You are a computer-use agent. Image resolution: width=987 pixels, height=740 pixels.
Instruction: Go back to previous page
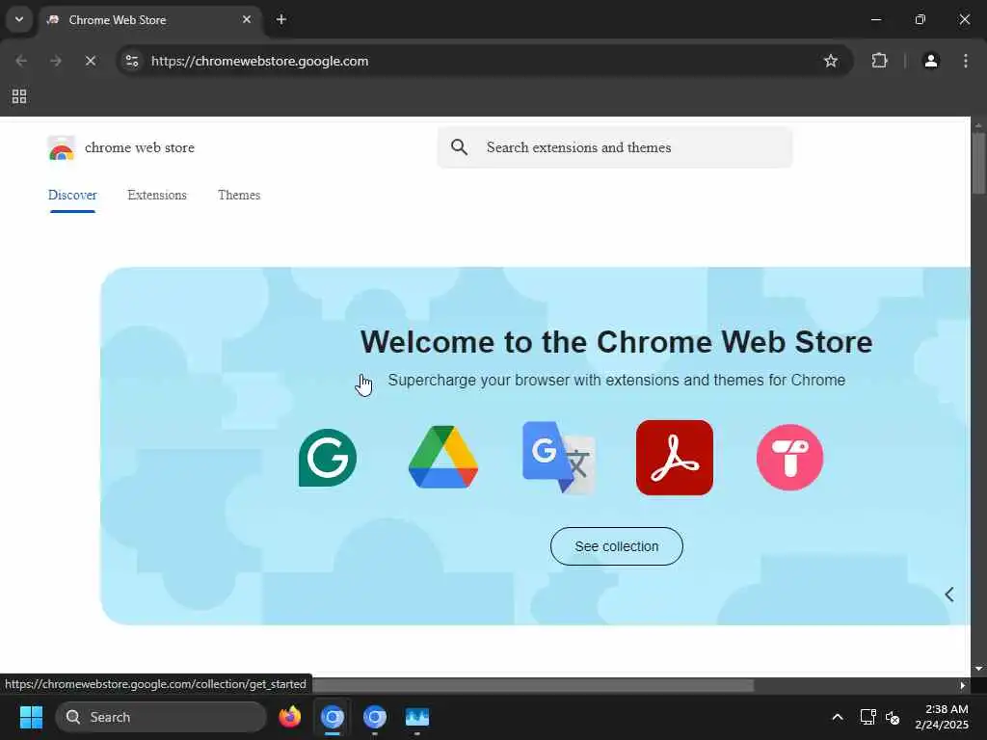(21, 61)
